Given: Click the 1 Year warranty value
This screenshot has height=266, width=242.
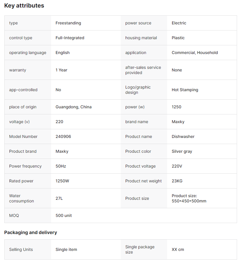Looking at the screenshot, I should pyautogui.click(x=61, y=70).
